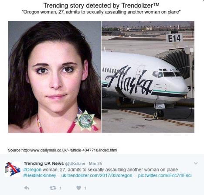Click the reply arrow icon under the tweet
Viewport: 204px width, 195px height.
tap(27, 188)
